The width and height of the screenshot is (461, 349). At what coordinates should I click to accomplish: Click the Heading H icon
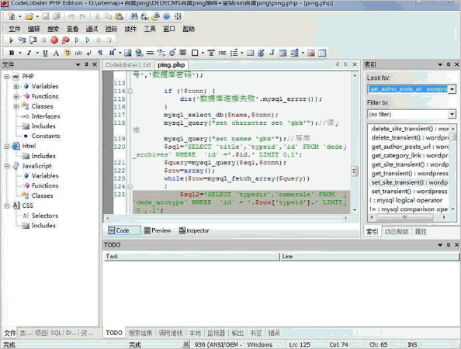[112, 53]
